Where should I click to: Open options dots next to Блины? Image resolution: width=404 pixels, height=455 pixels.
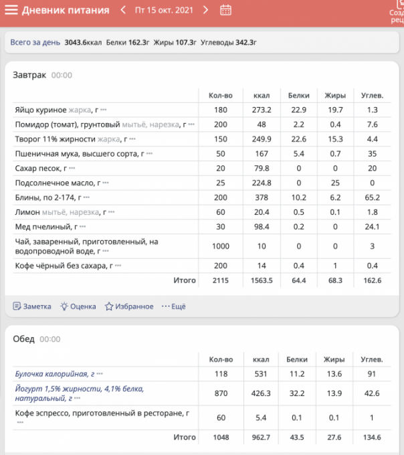tap(86, 198)
